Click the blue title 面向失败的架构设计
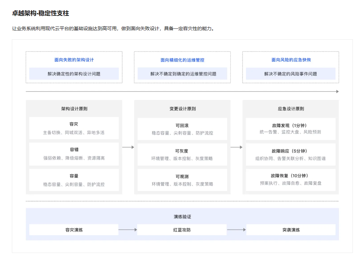The height and width of the screenshot is (258, 360). tap(74, 60)
